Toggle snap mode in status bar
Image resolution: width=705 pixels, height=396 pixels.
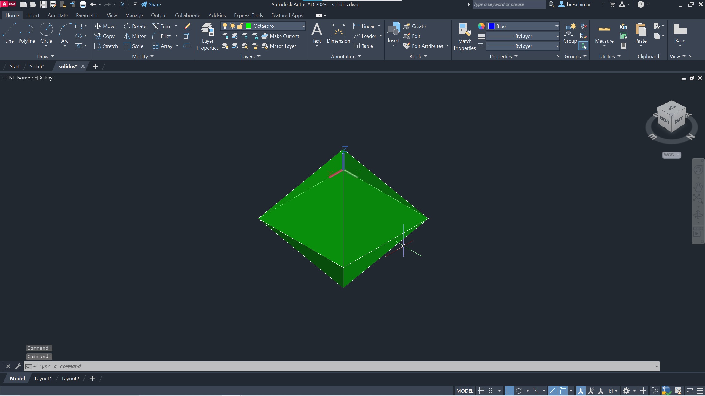pyautogui.click(x=491, y=391)
